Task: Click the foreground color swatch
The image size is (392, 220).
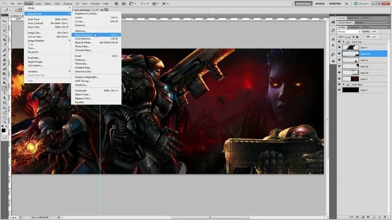Action: coord(4,130)
